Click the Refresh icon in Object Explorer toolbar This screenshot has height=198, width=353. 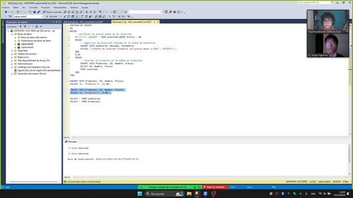(37, 26)
